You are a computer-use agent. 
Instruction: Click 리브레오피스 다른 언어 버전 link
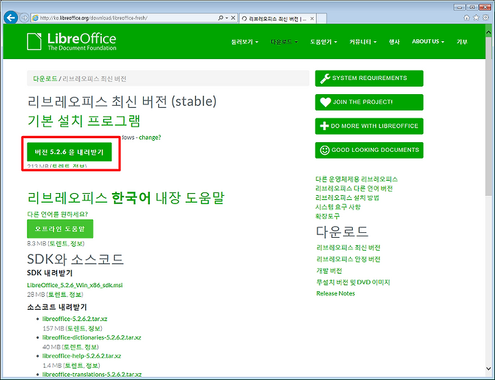point(354,188)
